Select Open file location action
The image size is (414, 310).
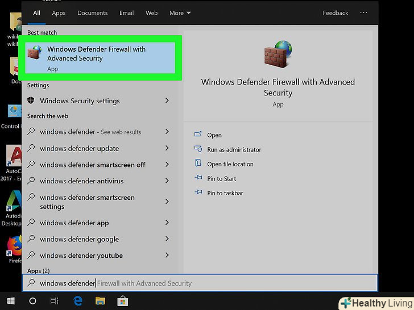pos(230,164)
